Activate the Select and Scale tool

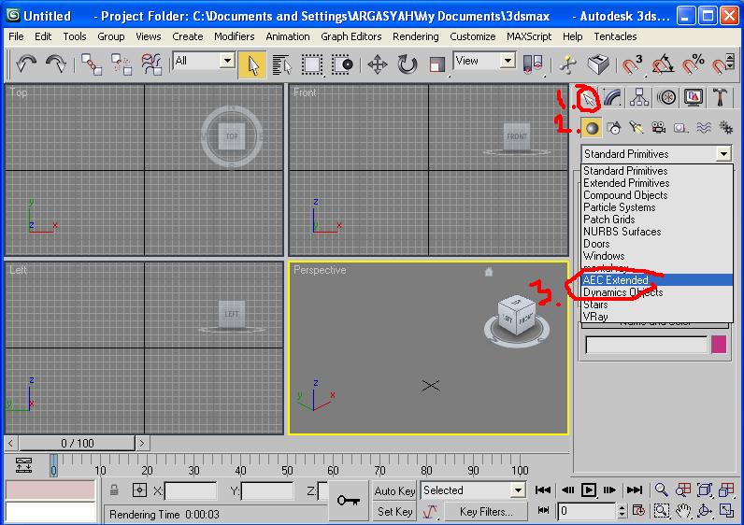click(x=437, y=64)
